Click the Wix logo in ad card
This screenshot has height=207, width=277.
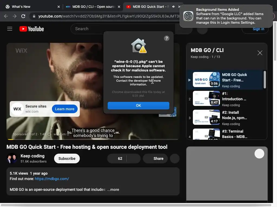(17, 109)
